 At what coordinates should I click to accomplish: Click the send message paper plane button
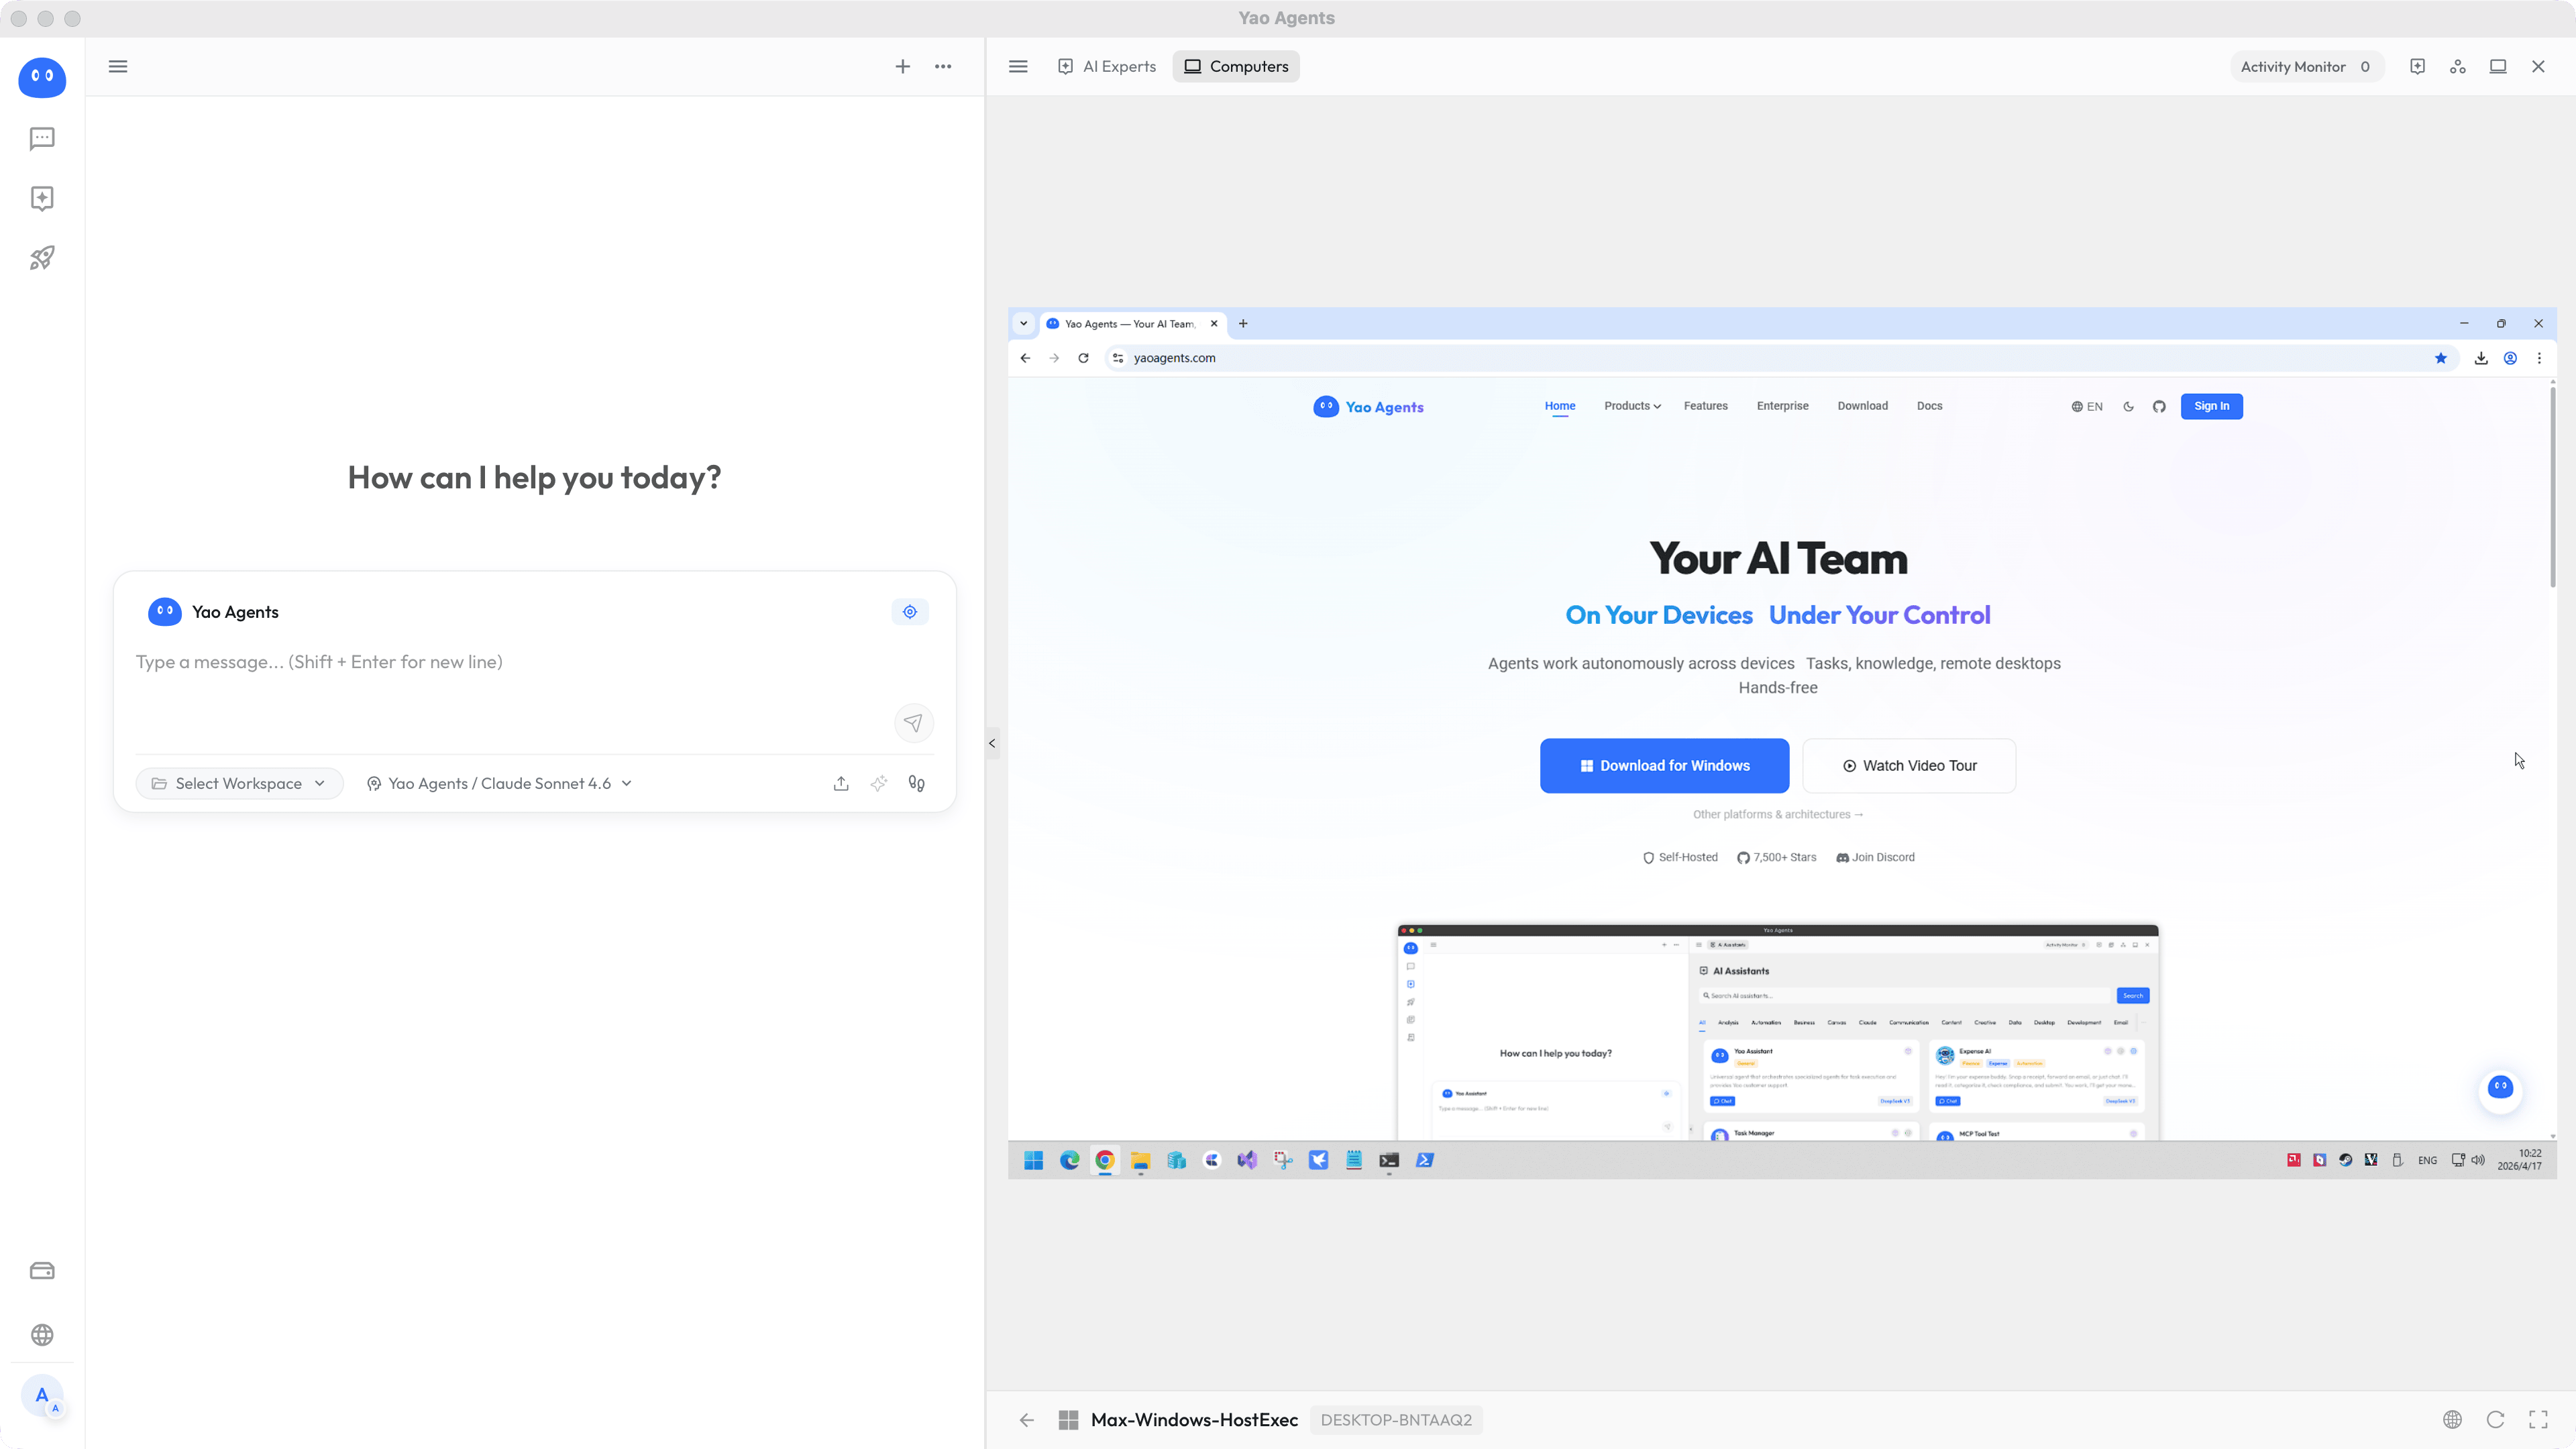pos(913,723)
